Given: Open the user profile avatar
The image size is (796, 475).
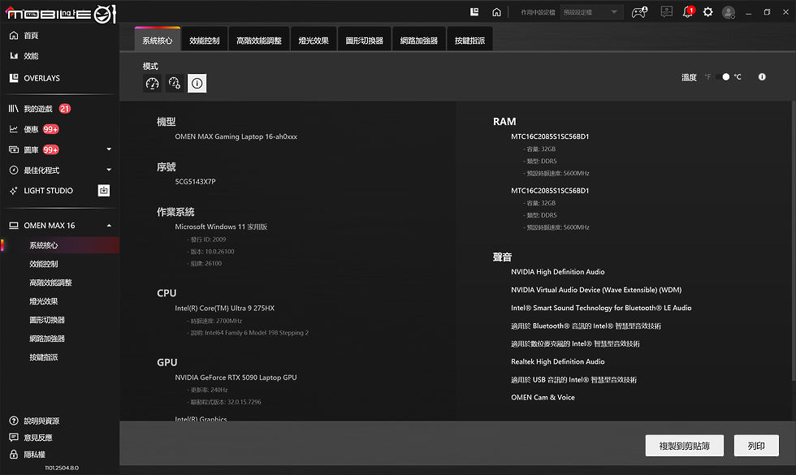Looking at the screenshot, I should click(729, 12).
